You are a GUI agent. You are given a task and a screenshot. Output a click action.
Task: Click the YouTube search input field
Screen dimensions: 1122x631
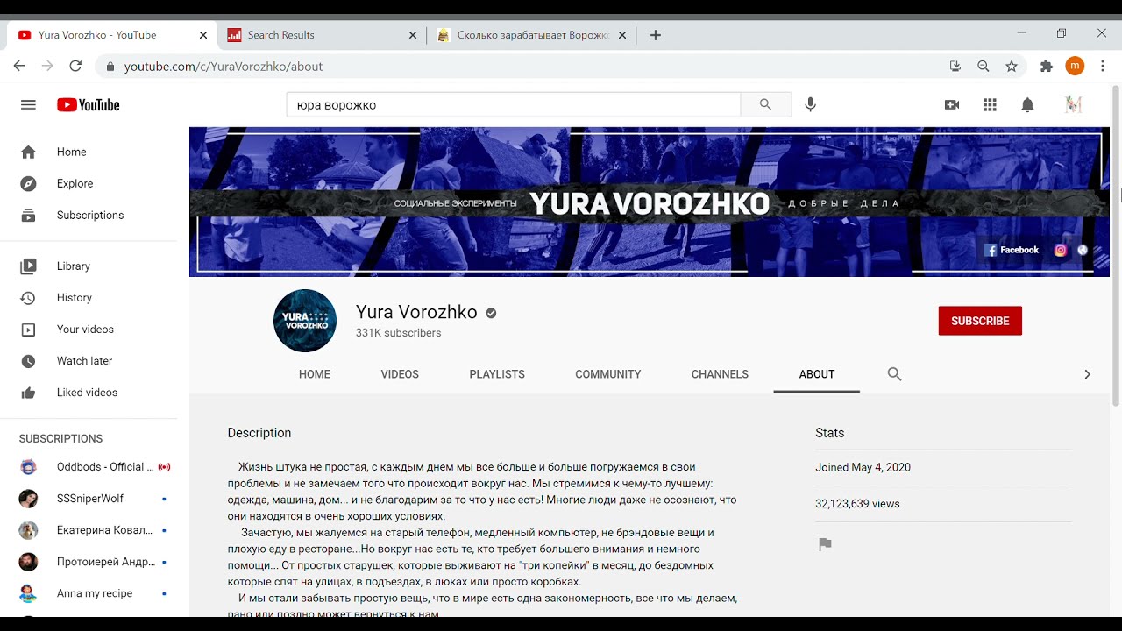point(514,104)
